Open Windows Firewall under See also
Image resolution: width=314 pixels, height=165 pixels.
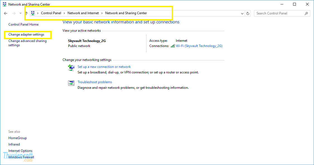tap(21, 157)
